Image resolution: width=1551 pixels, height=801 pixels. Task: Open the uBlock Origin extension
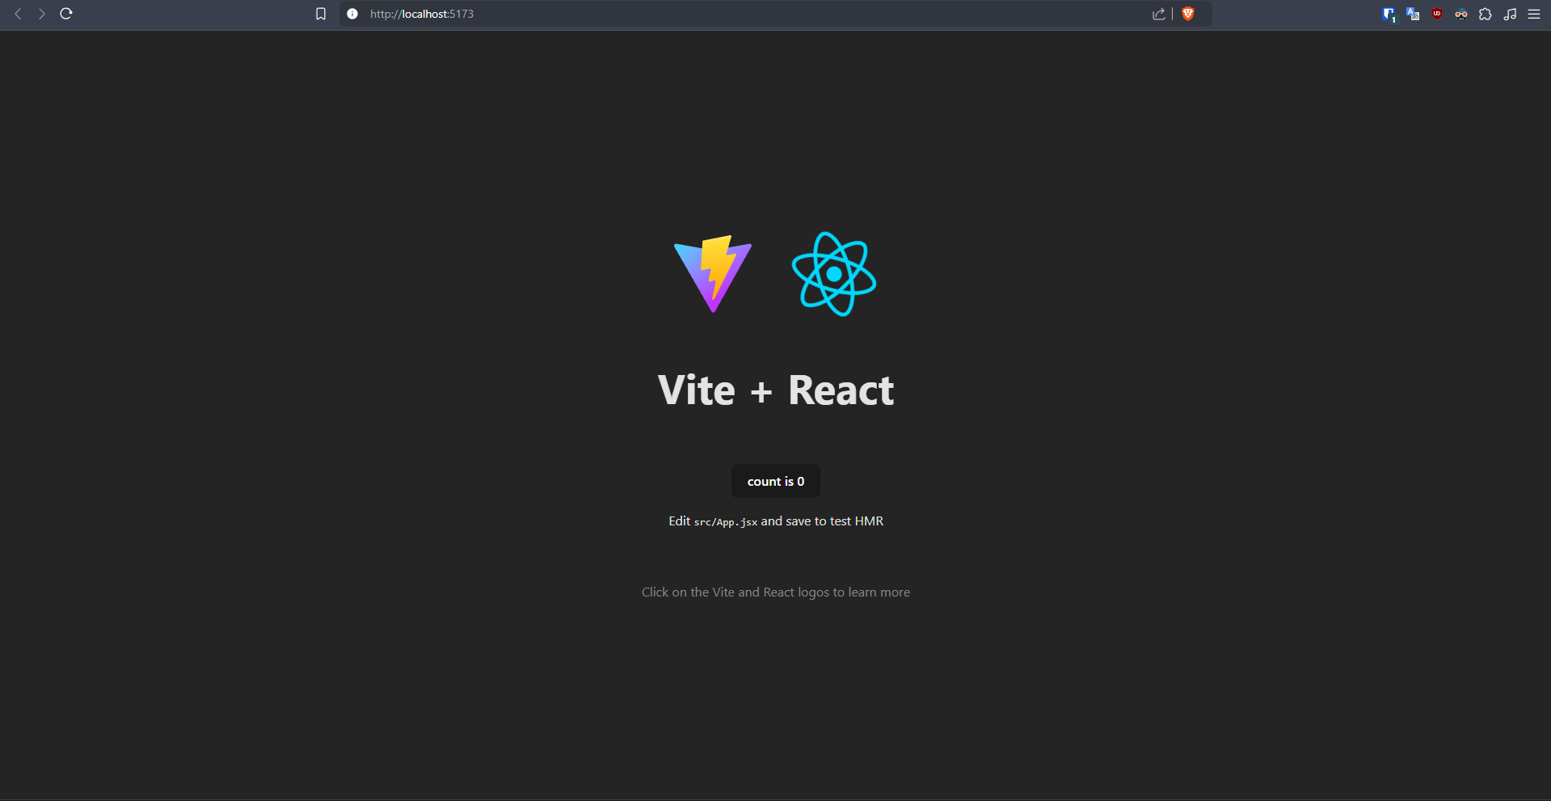click(x=1437, y=14)
